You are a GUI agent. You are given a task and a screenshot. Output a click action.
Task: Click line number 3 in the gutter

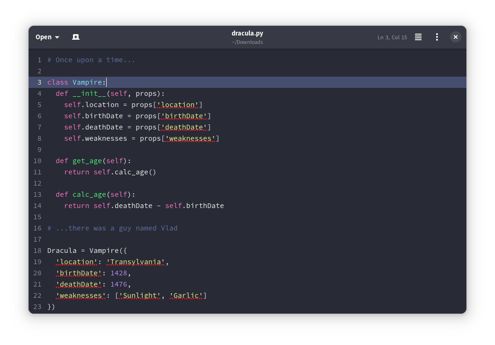tap(39, 82)
